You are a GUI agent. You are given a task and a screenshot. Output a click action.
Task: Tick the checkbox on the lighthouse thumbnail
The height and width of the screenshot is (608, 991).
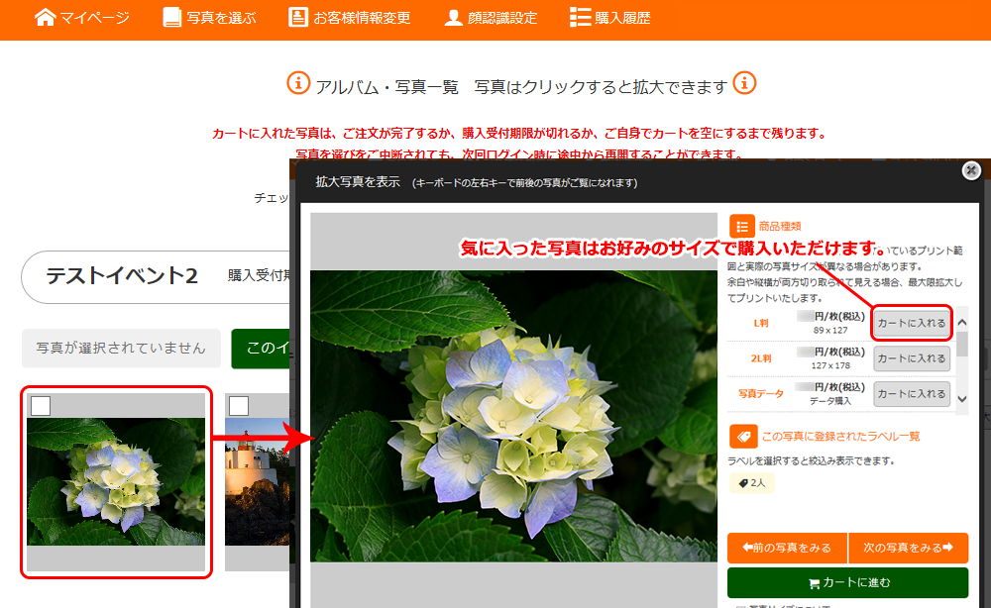pos(239,405)
